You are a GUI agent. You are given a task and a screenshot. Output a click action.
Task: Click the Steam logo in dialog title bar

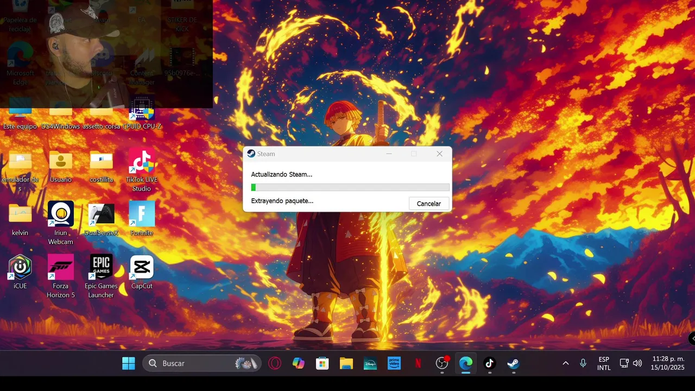pos(251,154)
